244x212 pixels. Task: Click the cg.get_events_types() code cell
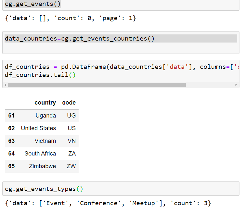(x=121, y=189)
